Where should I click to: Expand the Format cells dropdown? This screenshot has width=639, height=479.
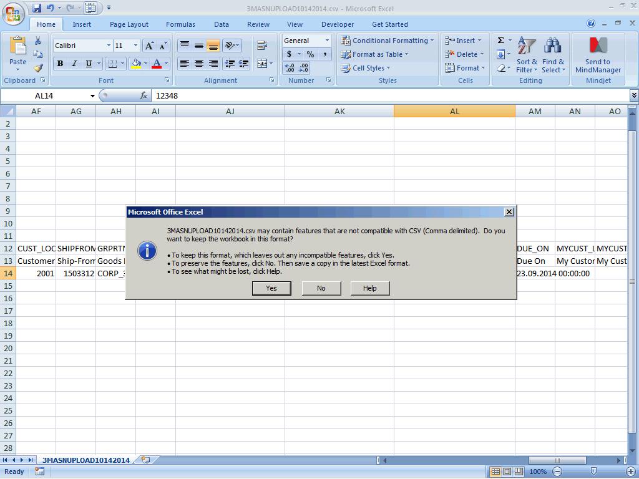click(484, 68)
